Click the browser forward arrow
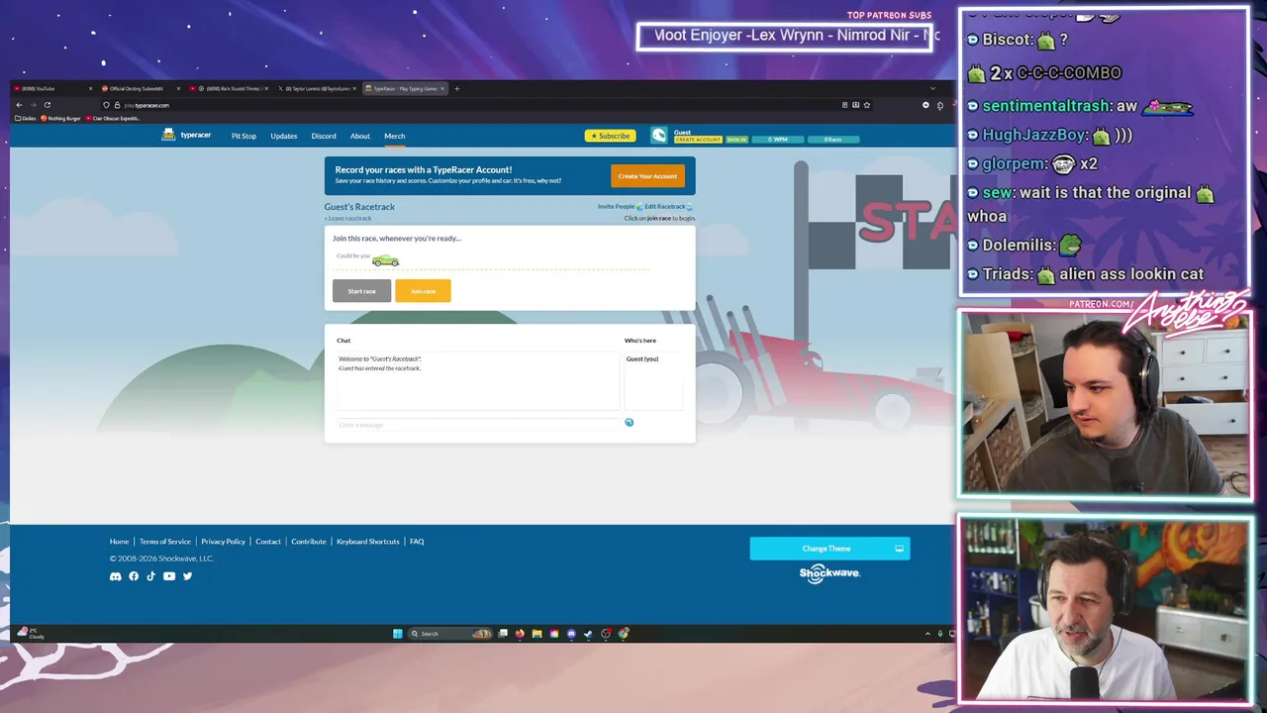This screenshot has height=713, width=1267. click(33, 105)
